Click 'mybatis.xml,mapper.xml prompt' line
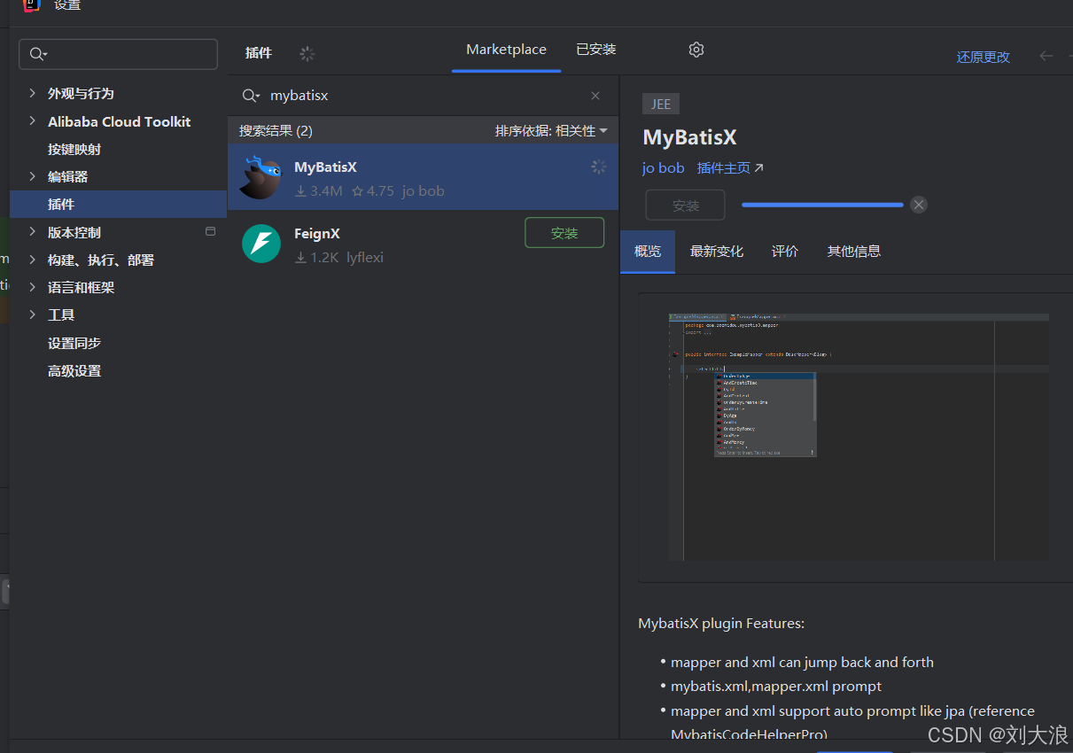Screen dimensions: 1073x753 [776, 687]
